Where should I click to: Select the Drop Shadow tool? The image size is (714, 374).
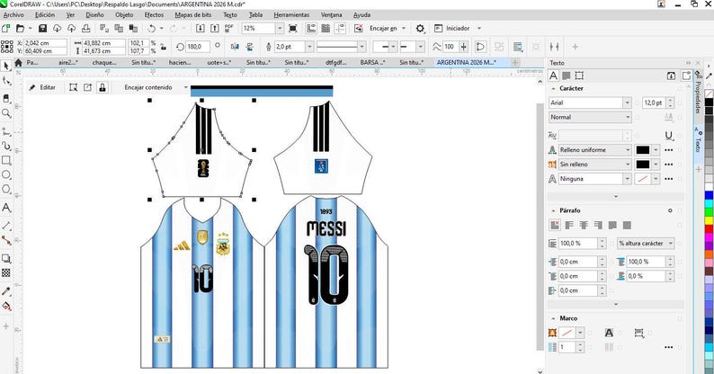pyautogui.click(x=6, y=258)
